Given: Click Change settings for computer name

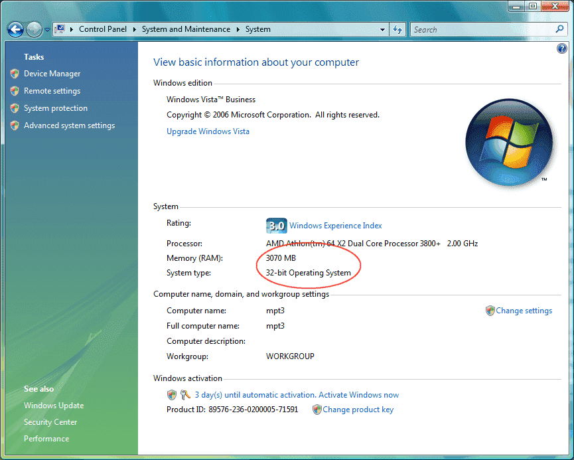Looking at the screenshot, I should tap(524, 311).
